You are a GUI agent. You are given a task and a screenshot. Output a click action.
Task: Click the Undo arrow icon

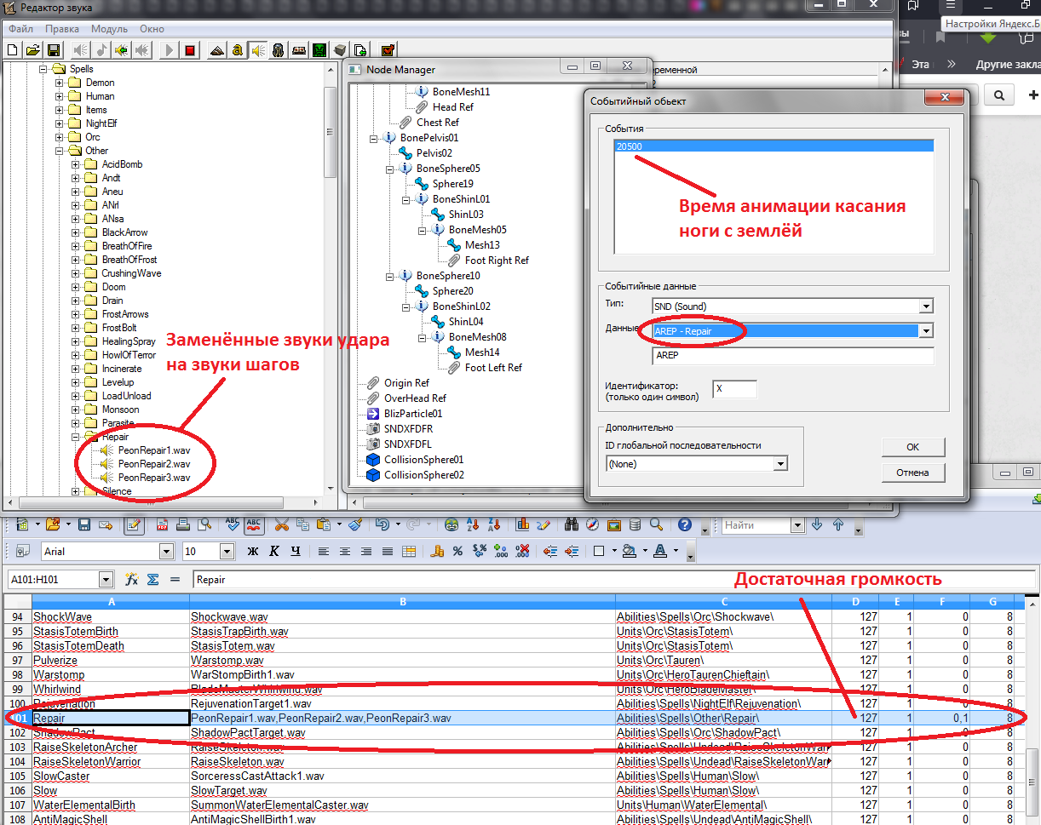(x=381, y=525)
